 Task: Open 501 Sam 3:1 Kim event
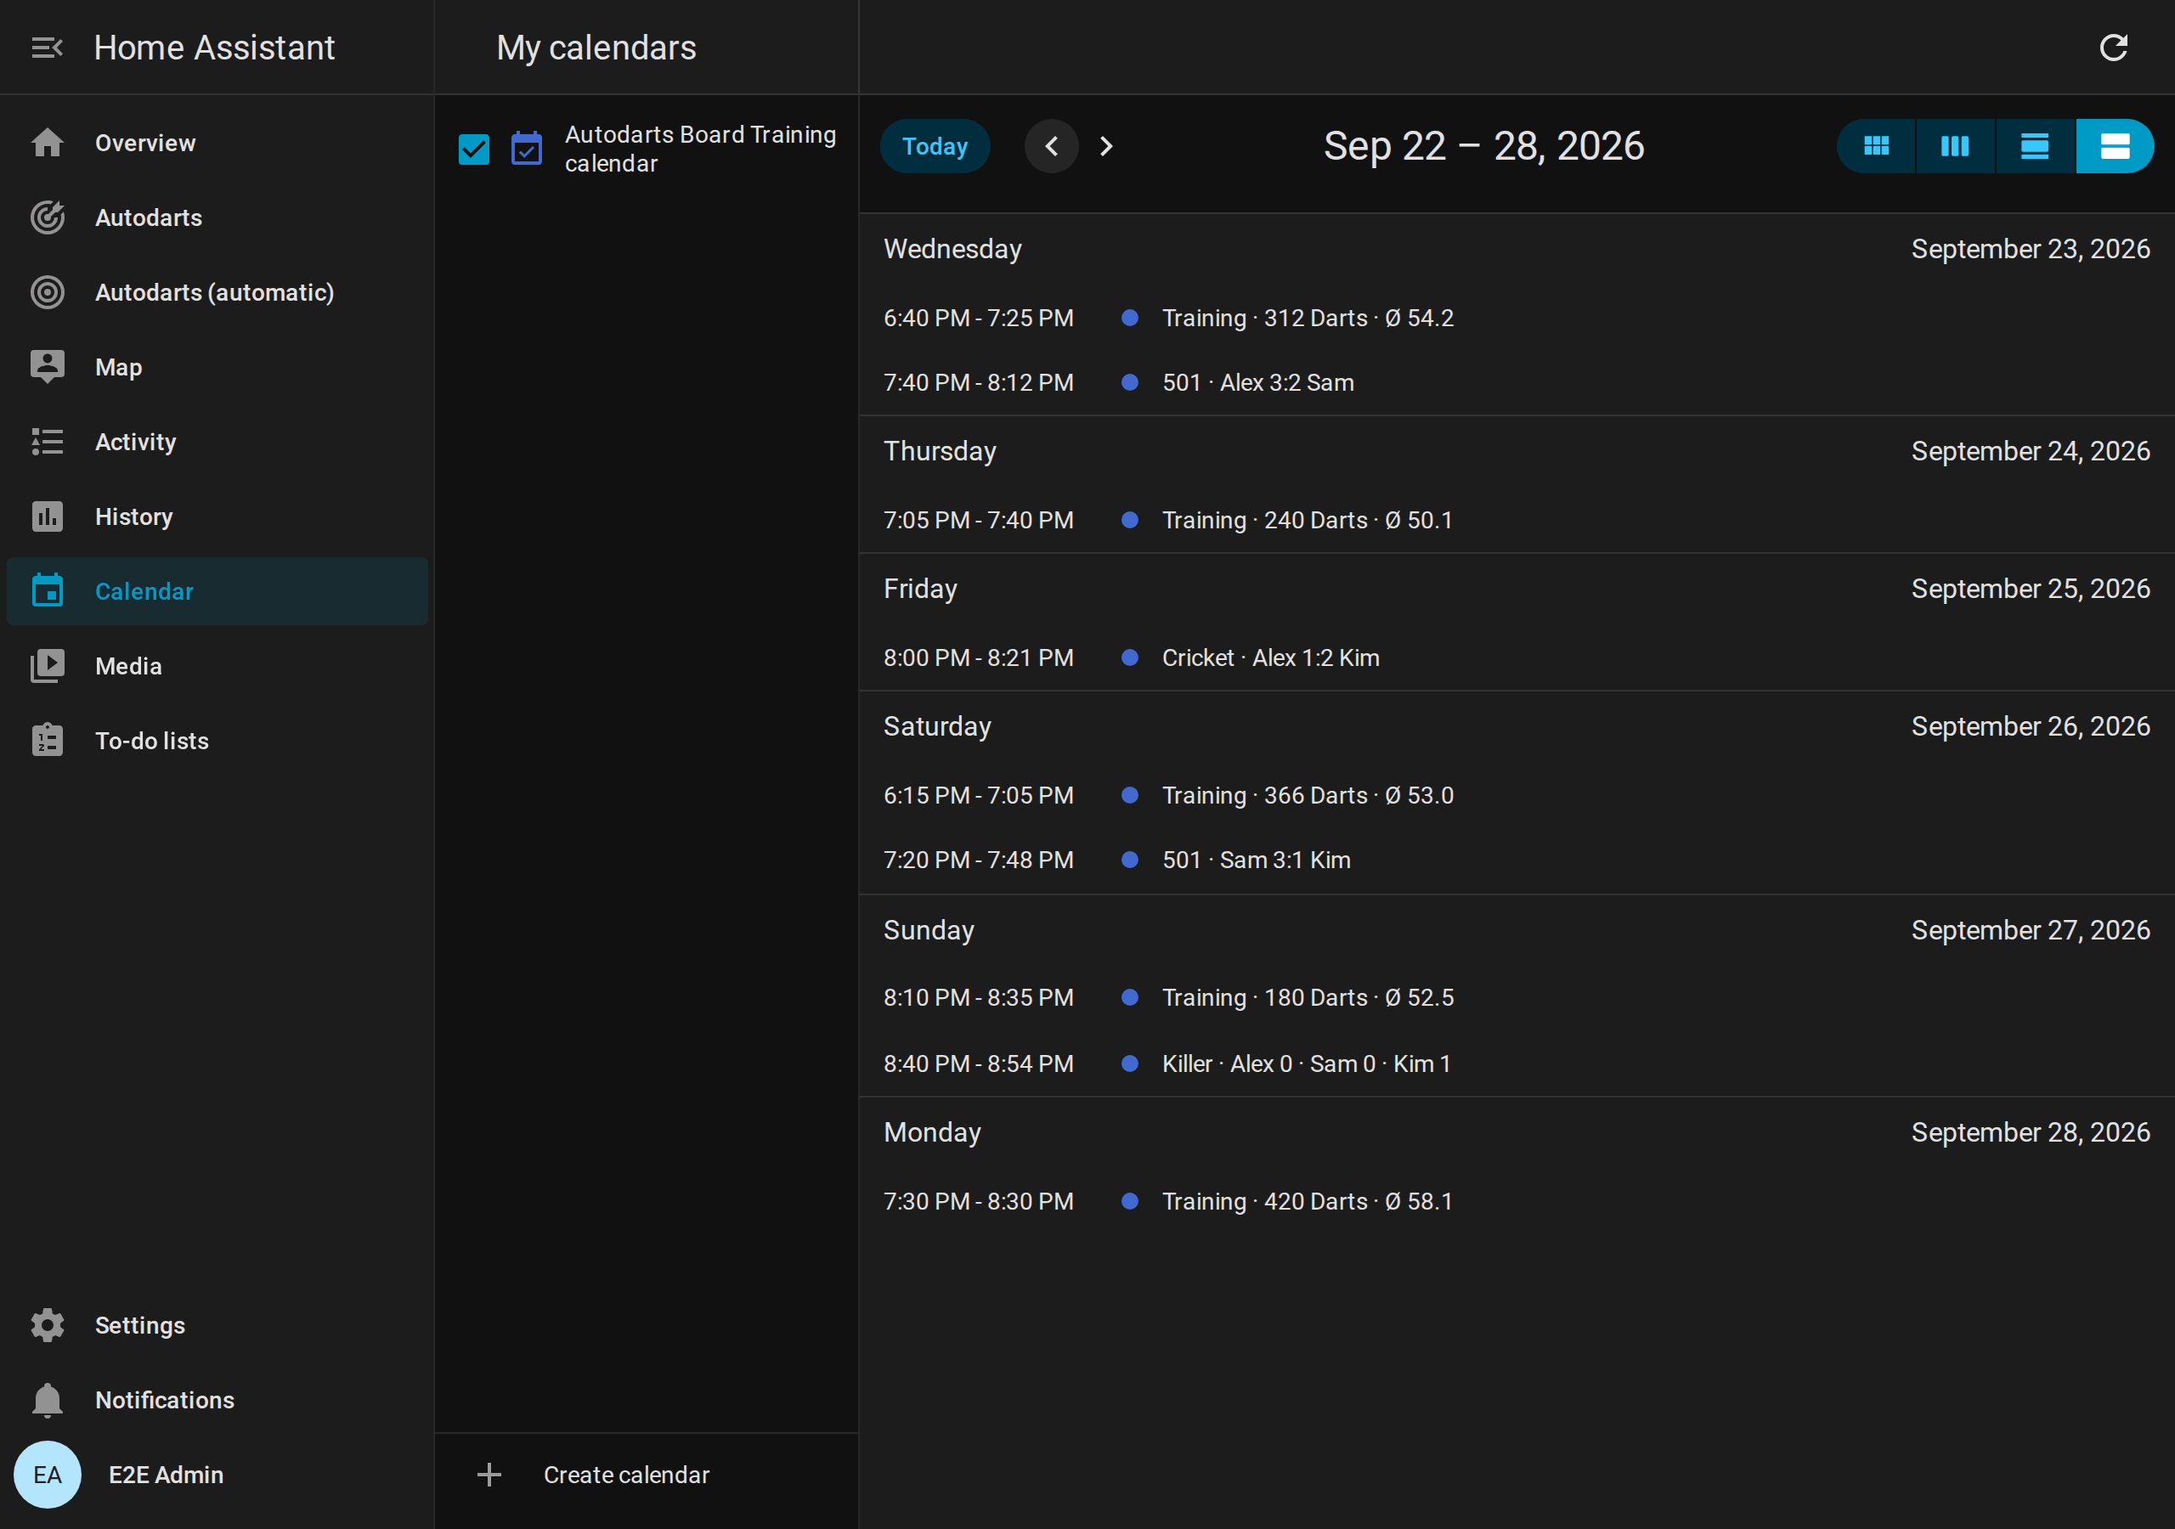coord(1516,860)
